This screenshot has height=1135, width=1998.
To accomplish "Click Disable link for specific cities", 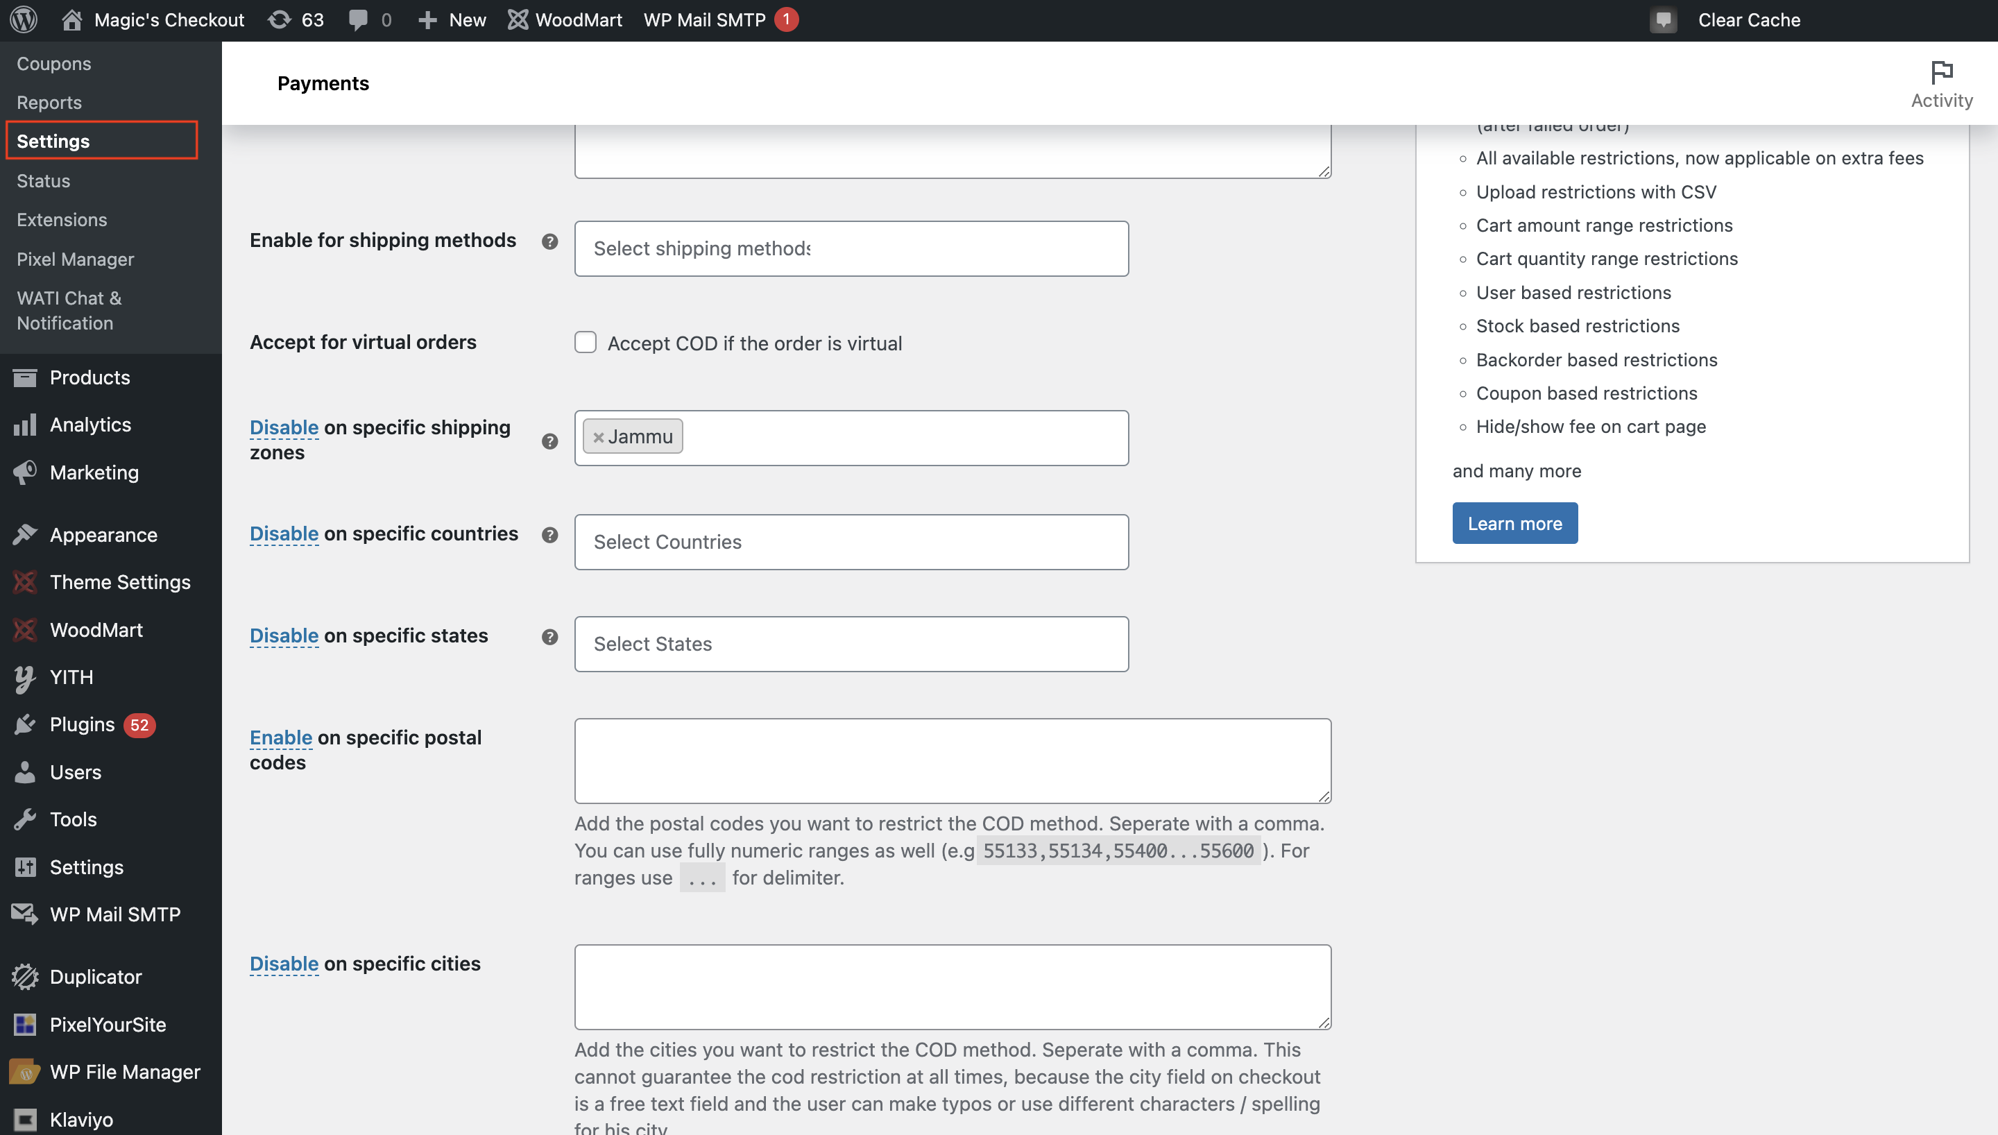I will (284, 964).
